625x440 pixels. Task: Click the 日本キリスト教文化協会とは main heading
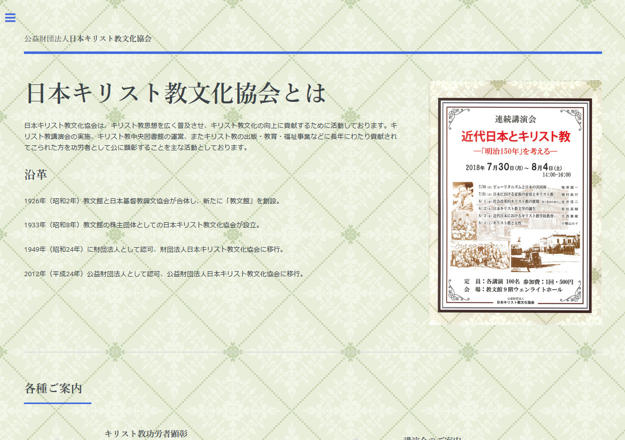click(x=175, y=93)
